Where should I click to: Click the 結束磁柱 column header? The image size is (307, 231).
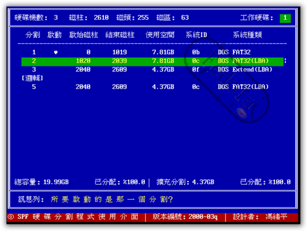tap(119, 35)
